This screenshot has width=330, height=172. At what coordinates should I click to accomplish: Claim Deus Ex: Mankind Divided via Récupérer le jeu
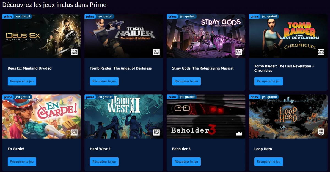pyautogui.click(x=22, y=81)
